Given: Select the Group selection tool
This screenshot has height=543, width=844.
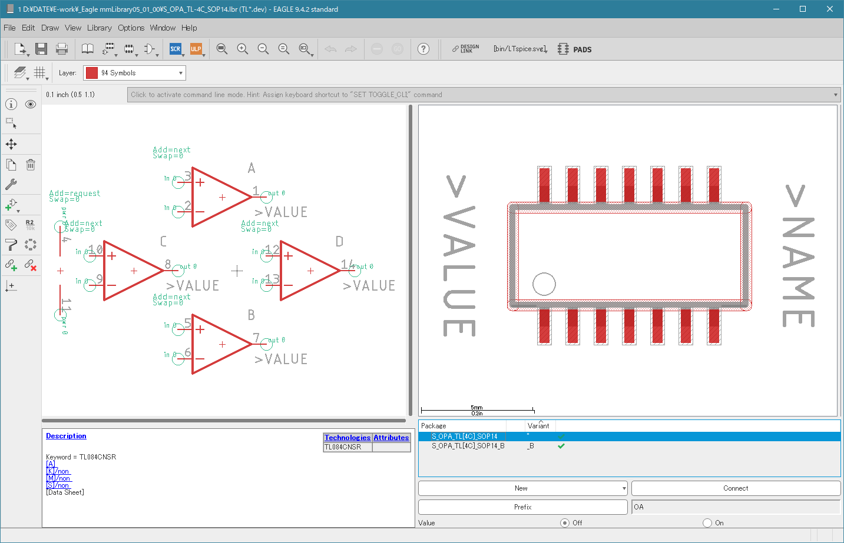Looking at the screenshot, I should [x=11, y=124].
